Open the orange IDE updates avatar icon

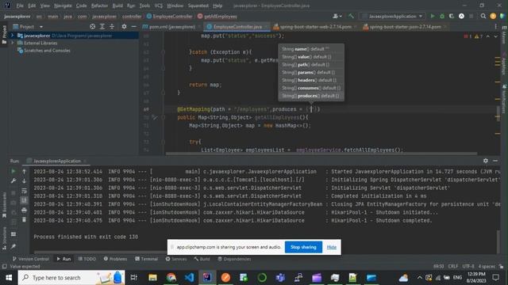pyautogui.click(x=493, y=16)
